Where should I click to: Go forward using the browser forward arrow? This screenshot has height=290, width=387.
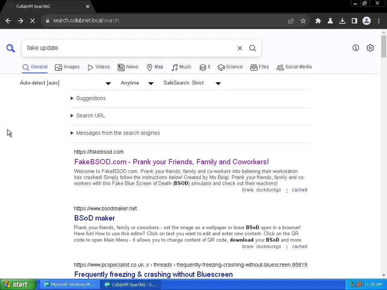20,21
